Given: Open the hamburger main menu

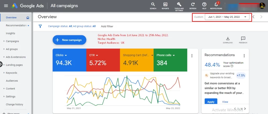Looking at the screenshot, I should click(6, 6).
